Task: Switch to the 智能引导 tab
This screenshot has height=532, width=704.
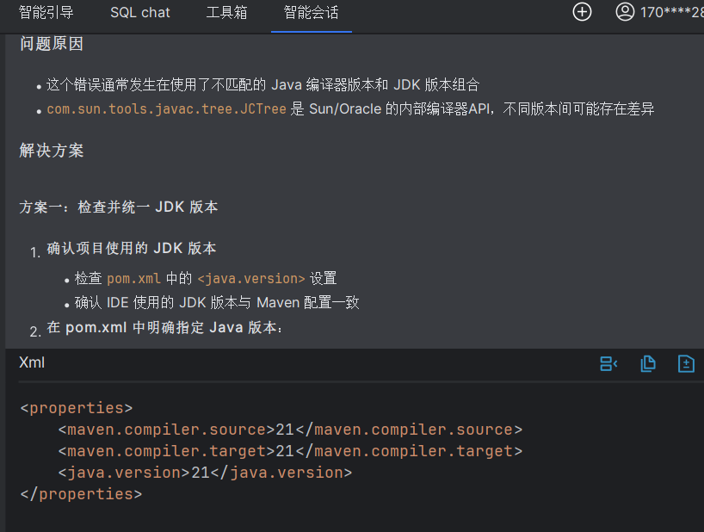Action: tap(46, 12)
